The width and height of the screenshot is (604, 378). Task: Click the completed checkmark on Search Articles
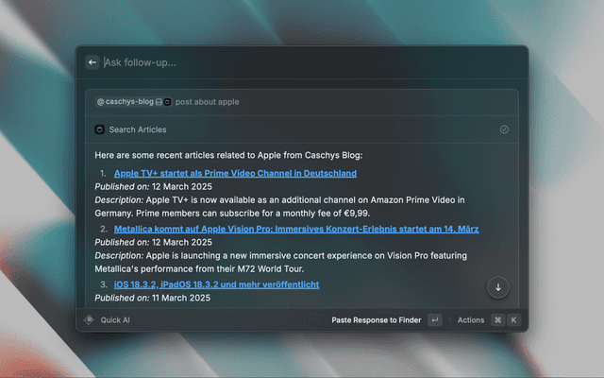pos(504,129)
